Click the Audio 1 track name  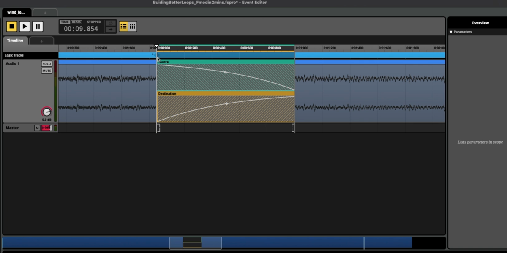coord(13,63)
